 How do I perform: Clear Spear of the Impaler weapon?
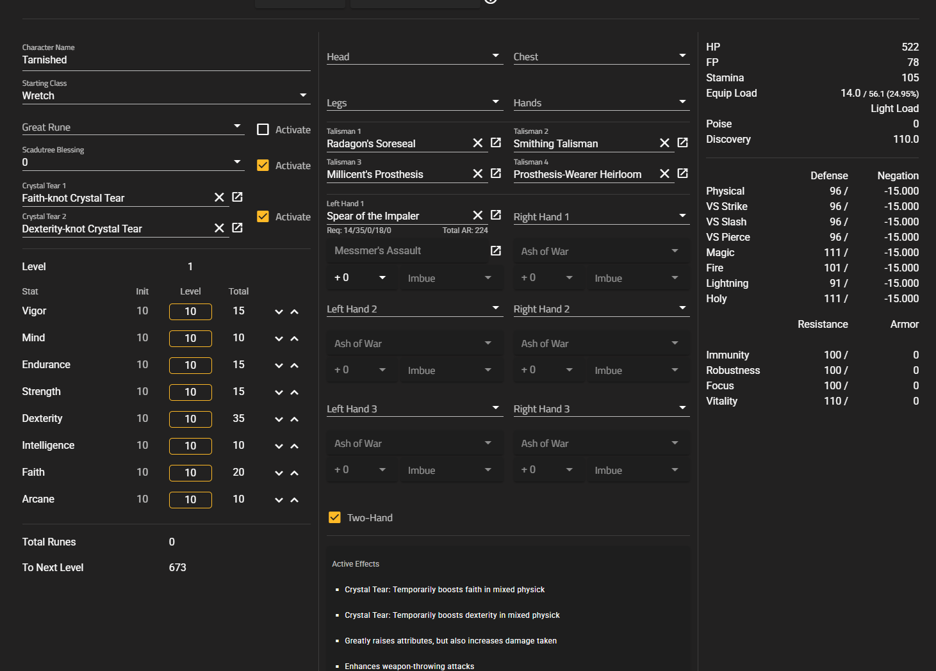pos(478,215)
